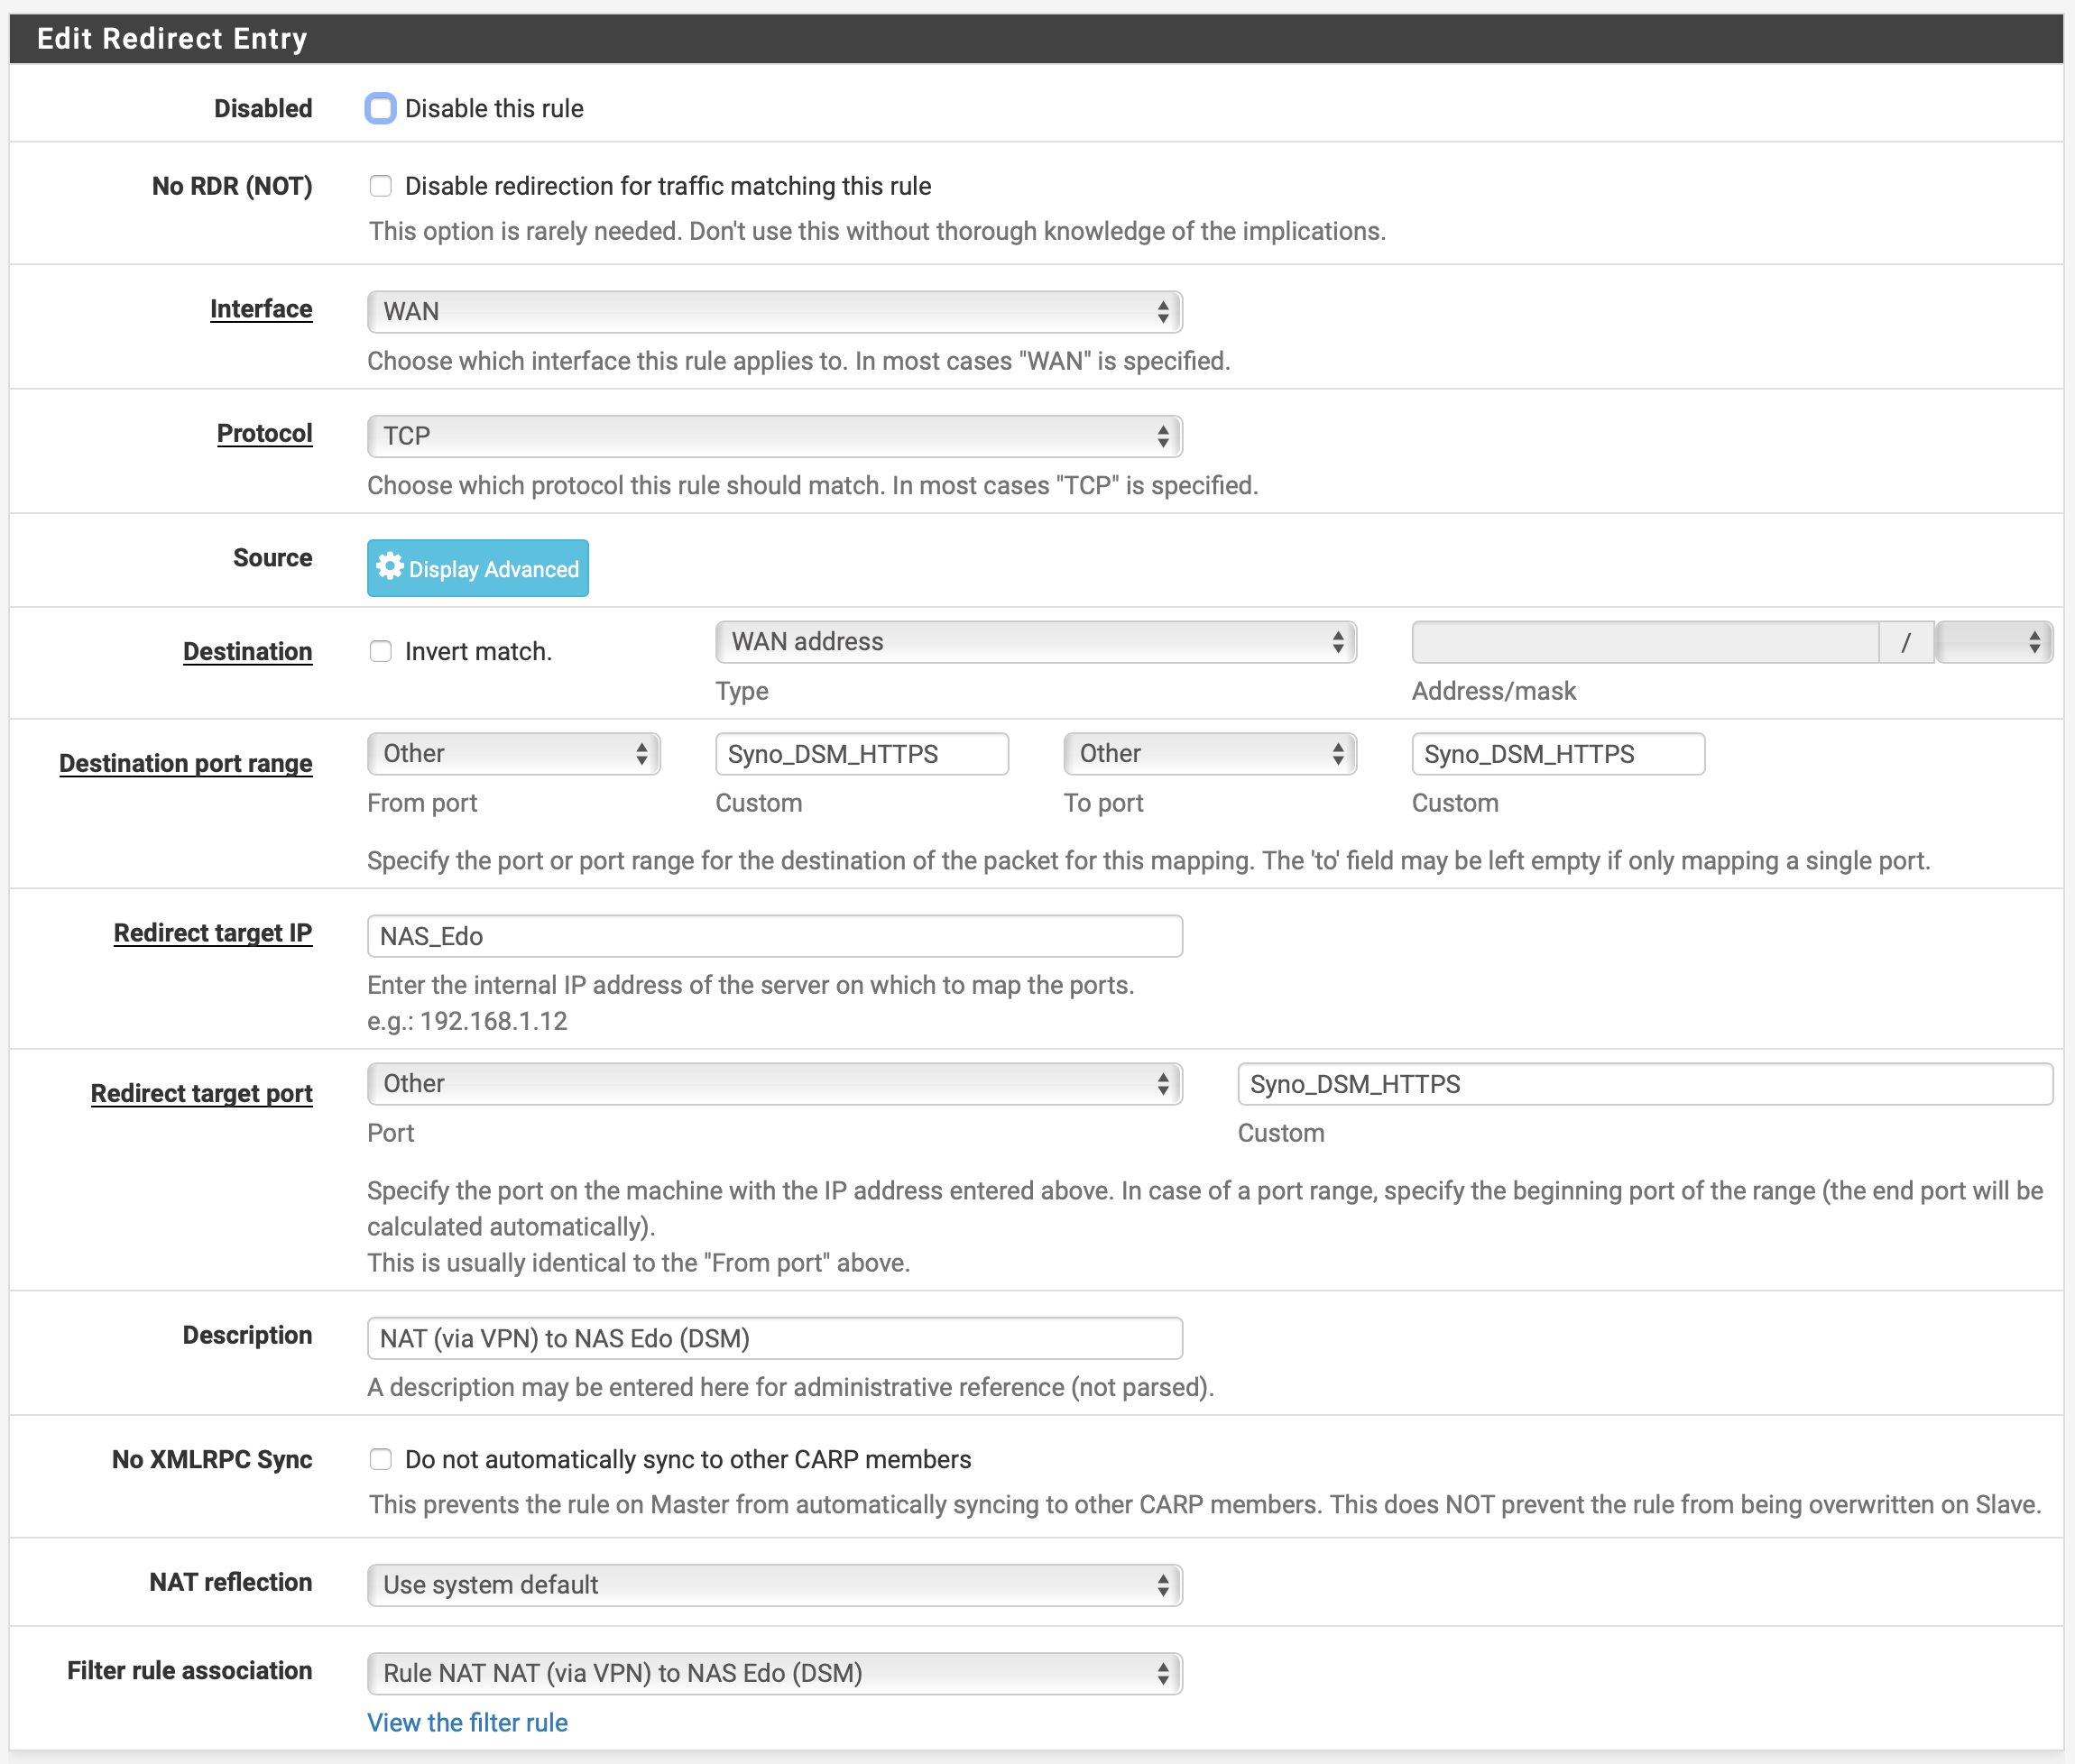Click the gear icon on Display Advanced
The width and height of the screenshot is (2075, 1764).
(x=389, y=567)
